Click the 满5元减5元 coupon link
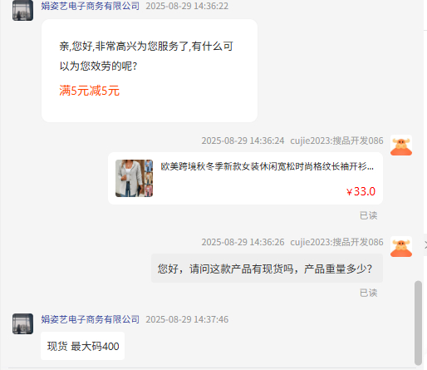The width and height of the screenshot is (427, 370). click(x=90, y=91)
